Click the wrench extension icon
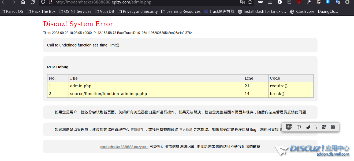This screenshot has height=161, width=354. tap(309, 2)
